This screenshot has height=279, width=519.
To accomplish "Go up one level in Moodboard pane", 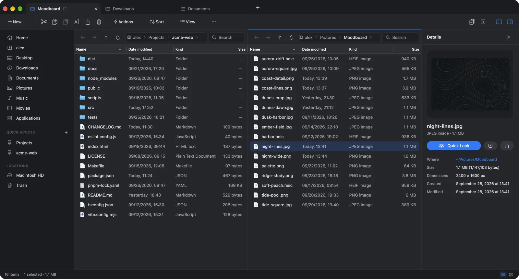I will [x=280, y=37].
